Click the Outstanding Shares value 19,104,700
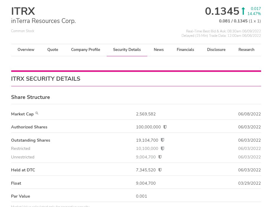This screenshot has width=277, height=207. [147, 140]
